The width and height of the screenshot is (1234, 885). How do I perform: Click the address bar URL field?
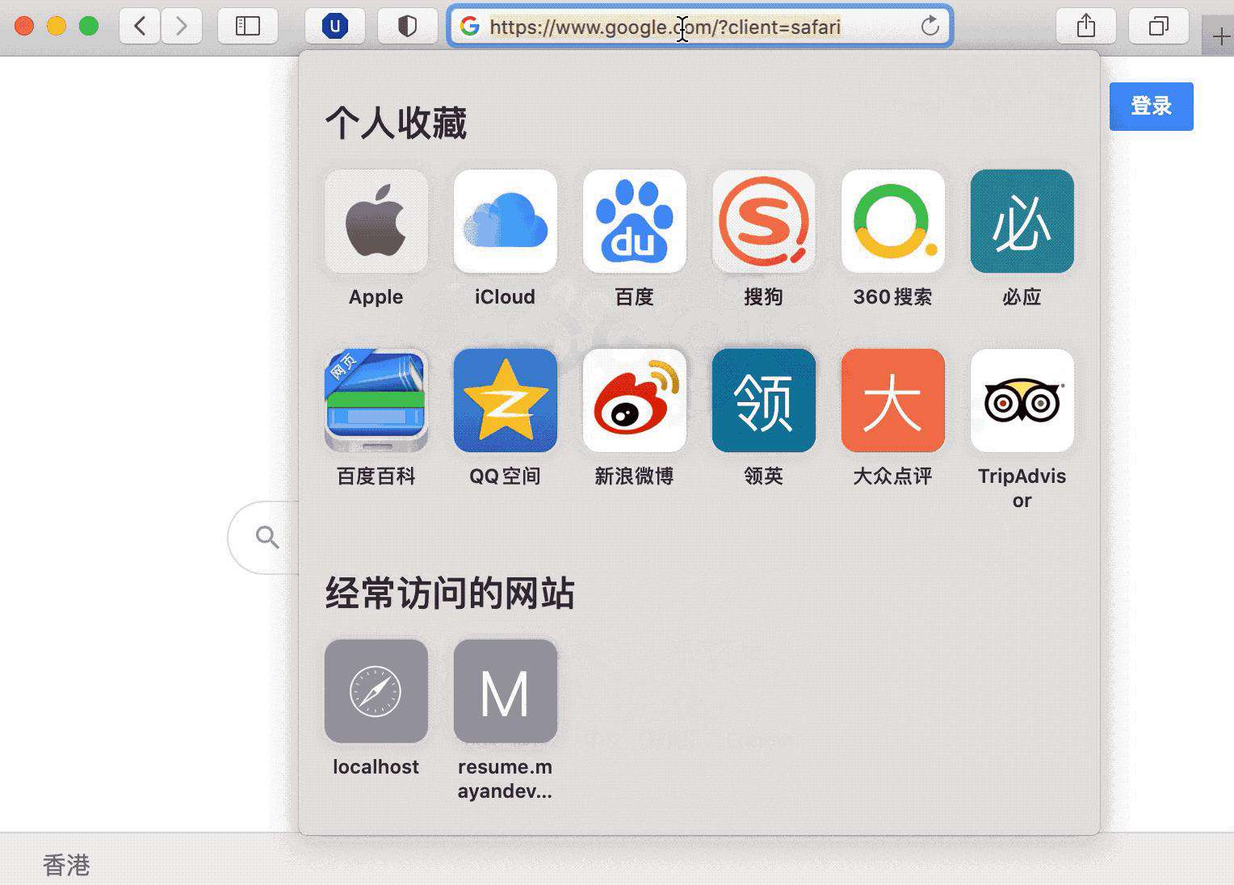click(700, 27)
